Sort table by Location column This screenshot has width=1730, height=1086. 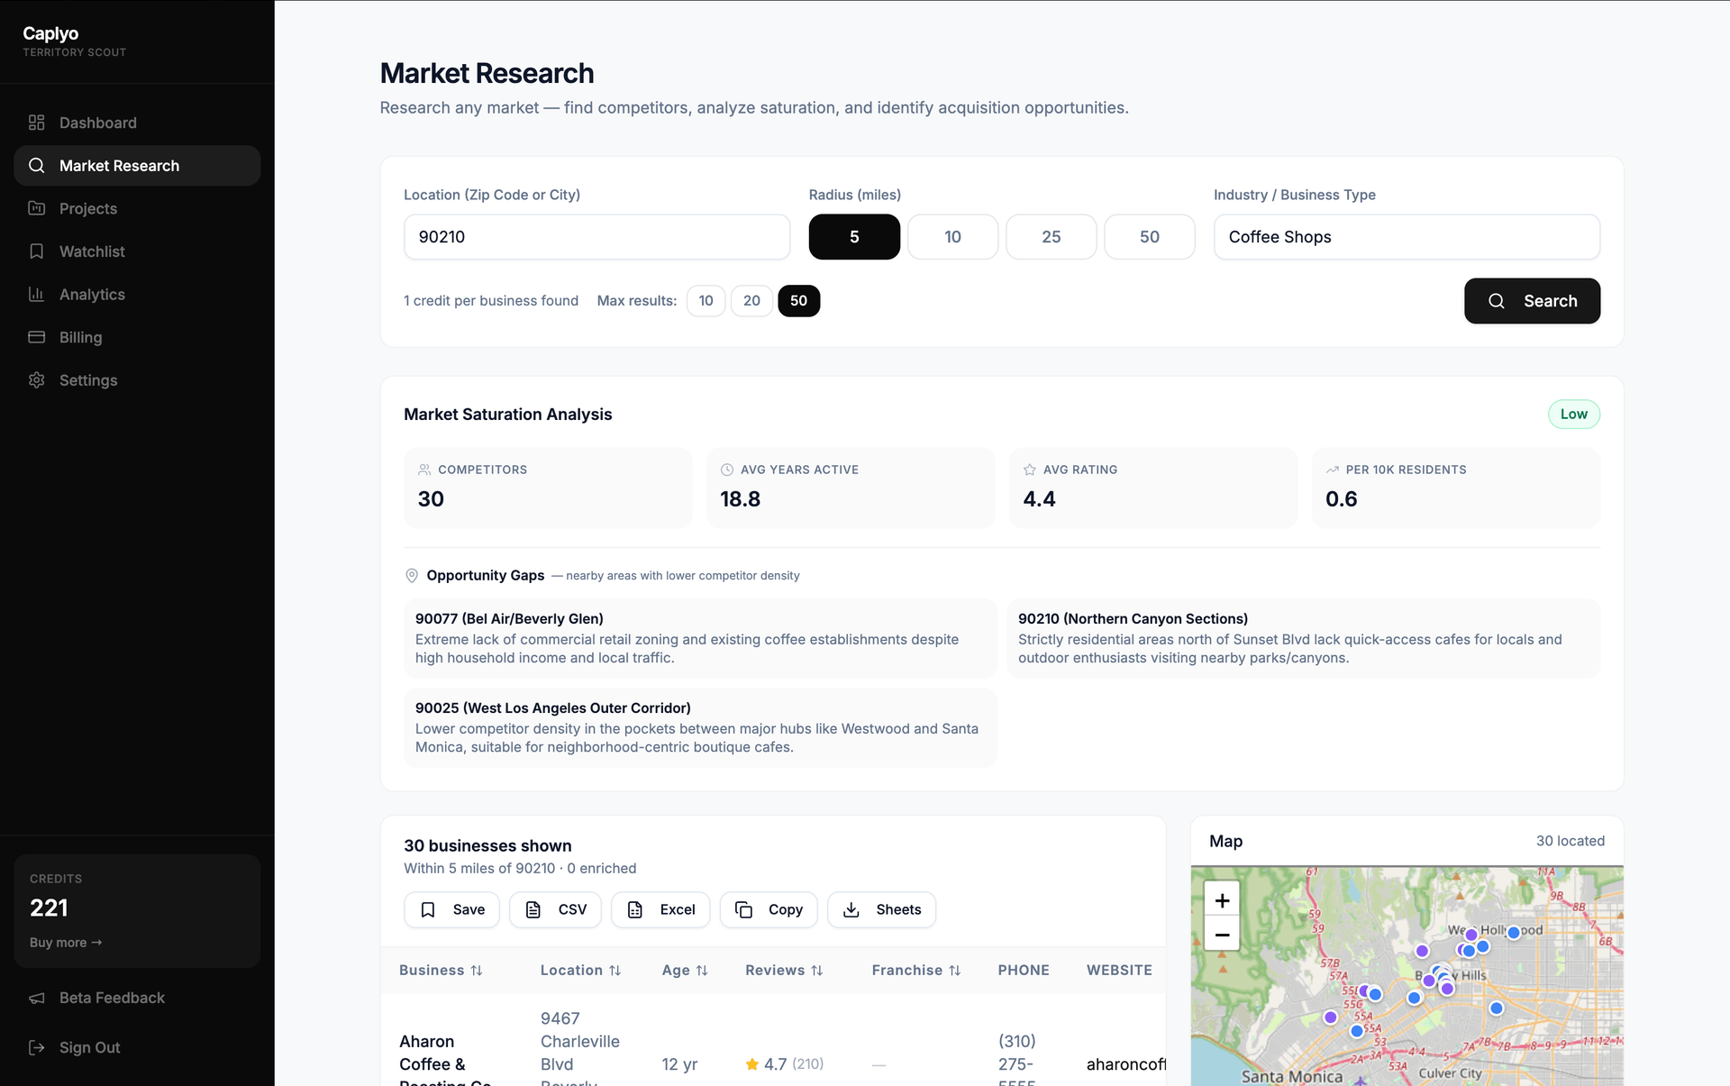[580, 971]
